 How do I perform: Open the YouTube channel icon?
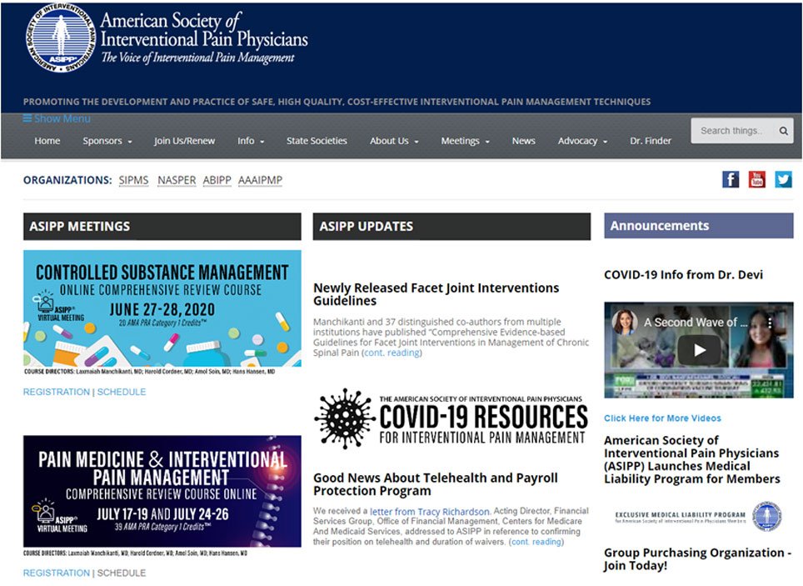tap(757, 179)
